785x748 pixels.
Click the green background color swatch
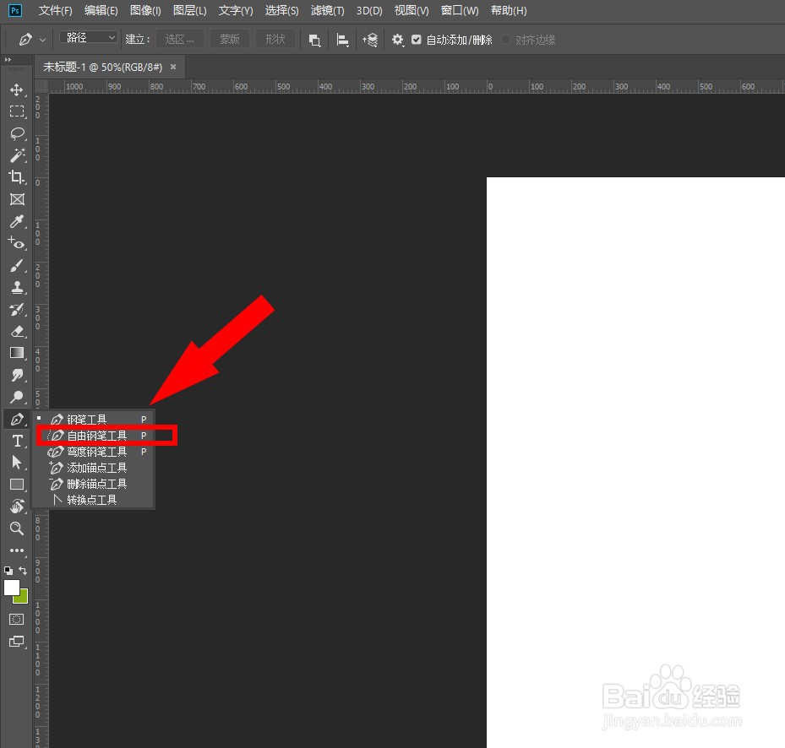coord(22,598)
